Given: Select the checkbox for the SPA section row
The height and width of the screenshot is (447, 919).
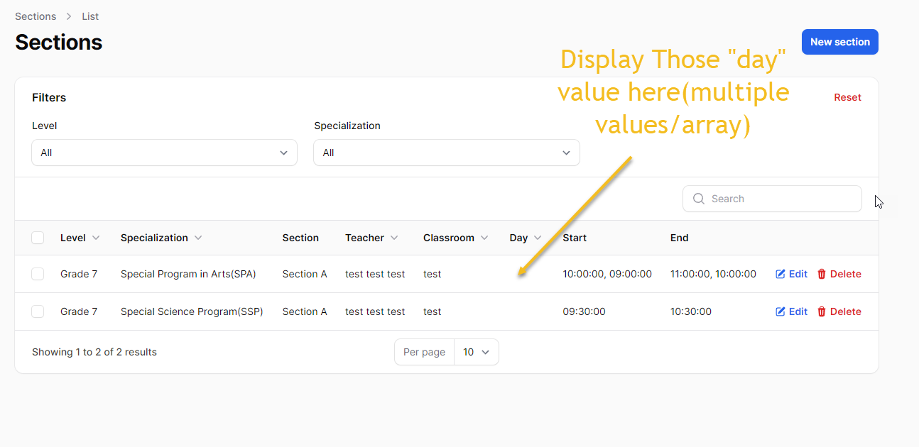Looking at the screenshot, I should click(38, 273).
